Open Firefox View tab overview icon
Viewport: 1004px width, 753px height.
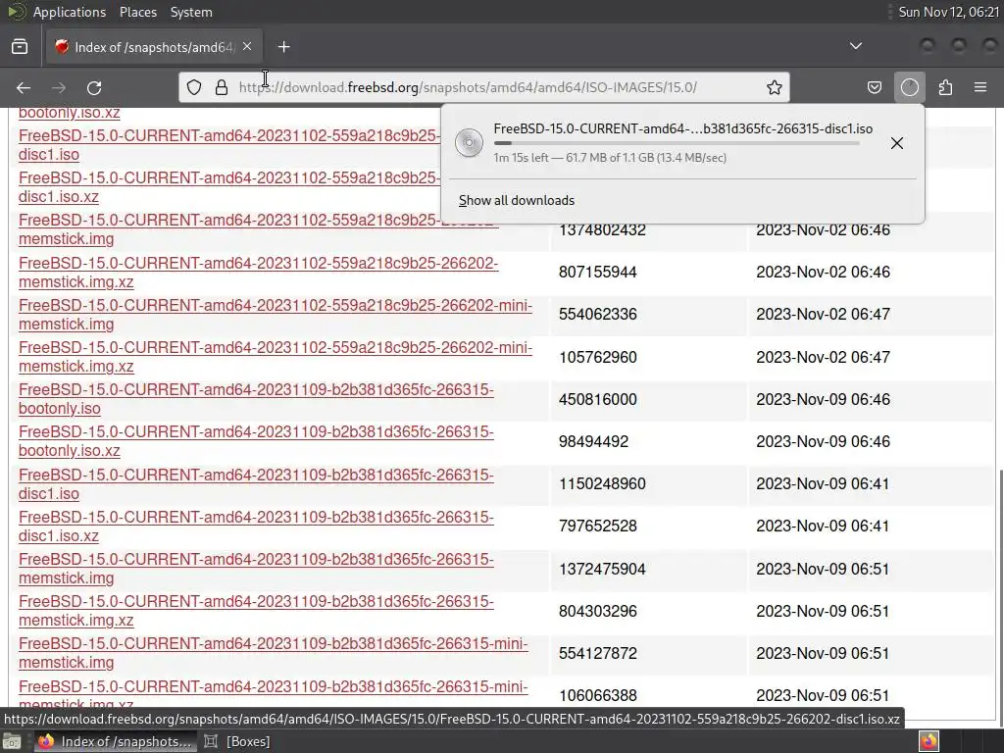click(20, 47)
